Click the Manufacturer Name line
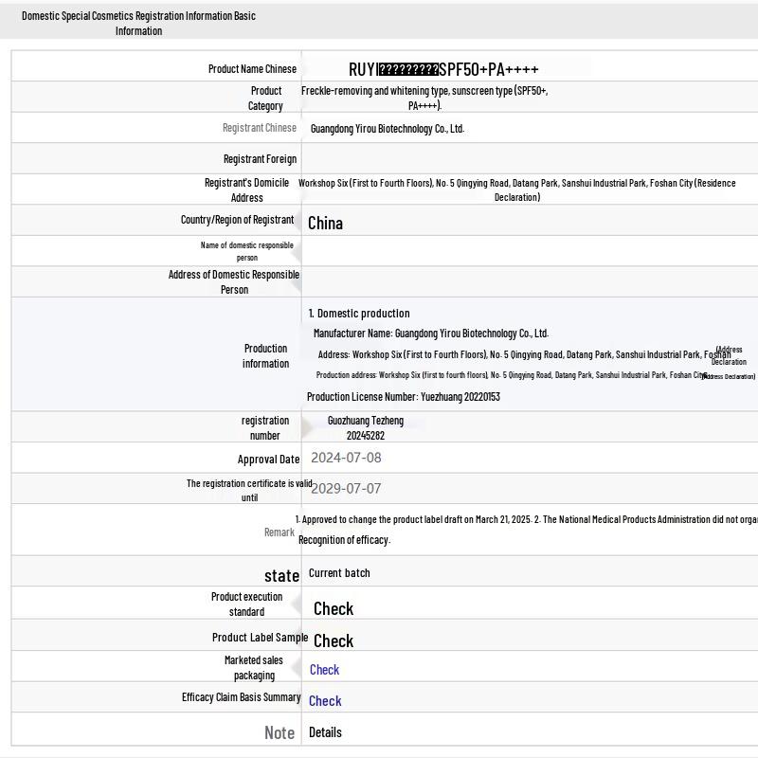 click(431, 334)
